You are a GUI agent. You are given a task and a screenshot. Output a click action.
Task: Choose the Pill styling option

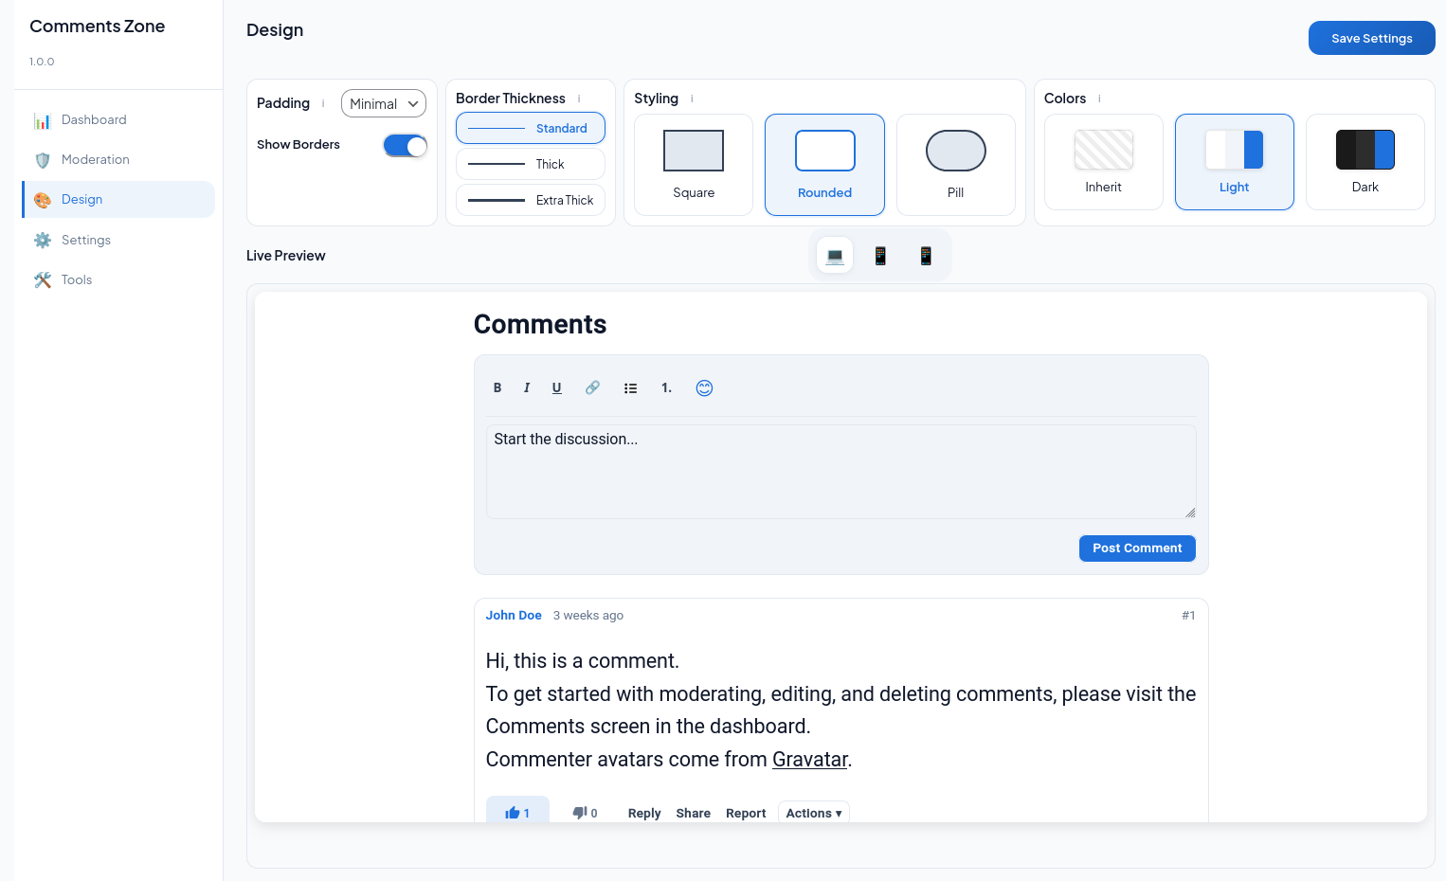955,165
